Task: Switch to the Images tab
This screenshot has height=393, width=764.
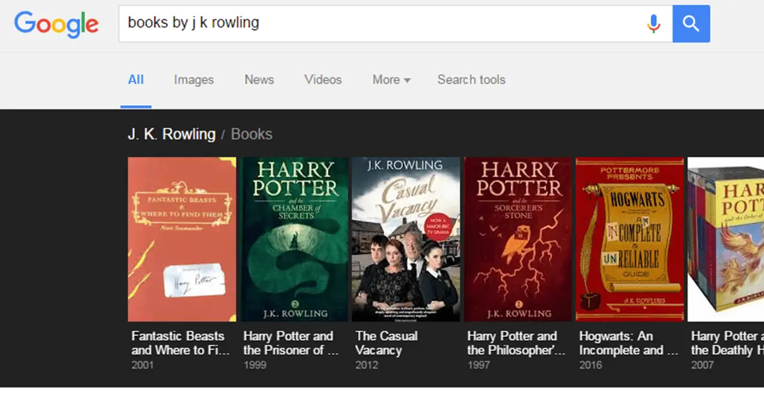Action: (194, 80)
